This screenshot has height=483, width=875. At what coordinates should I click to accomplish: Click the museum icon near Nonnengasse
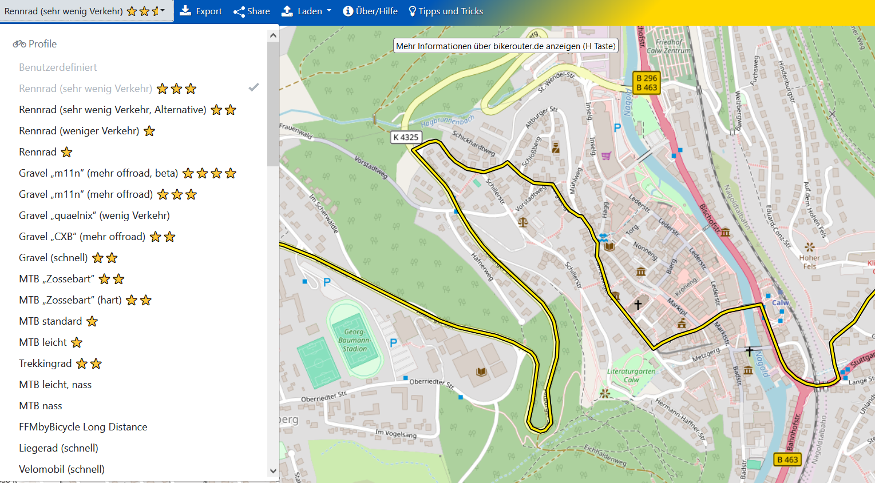(641, 272)
